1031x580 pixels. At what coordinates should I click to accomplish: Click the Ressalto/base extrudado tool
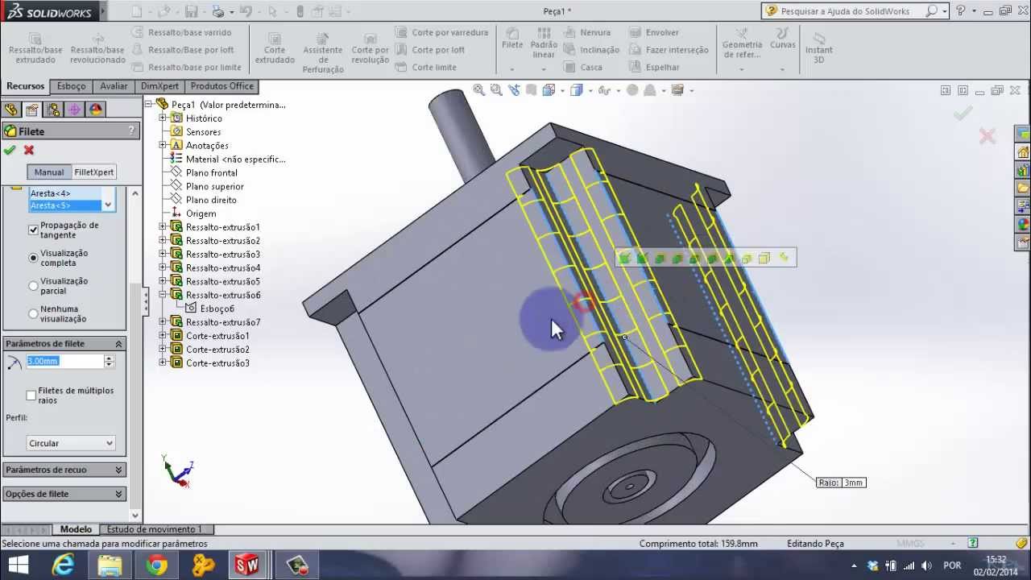tap(35, 48)
